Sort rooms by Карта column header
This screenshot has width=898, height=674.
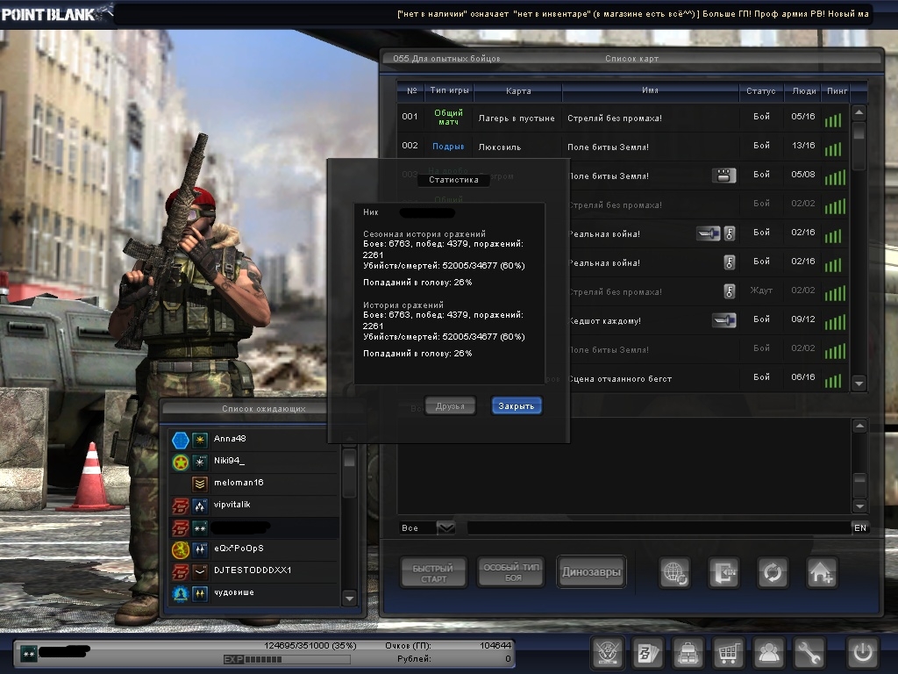(x=517, y=91)
